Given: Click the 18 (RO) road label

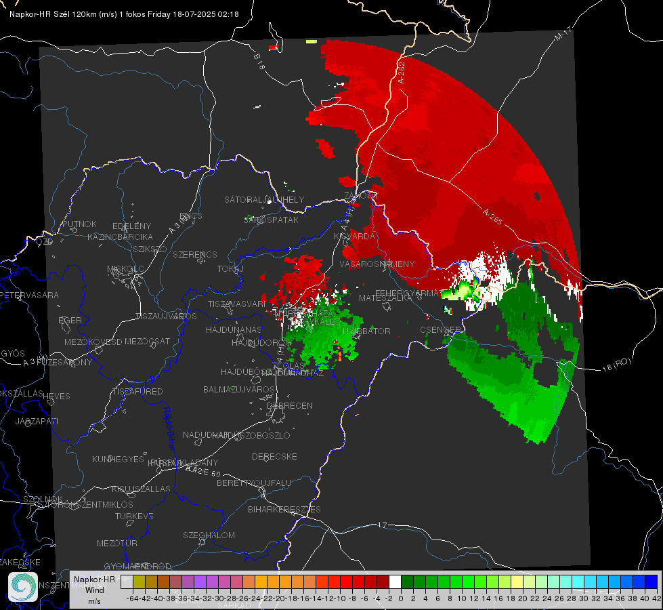Looking at the screenshot, I should point(616,365).
